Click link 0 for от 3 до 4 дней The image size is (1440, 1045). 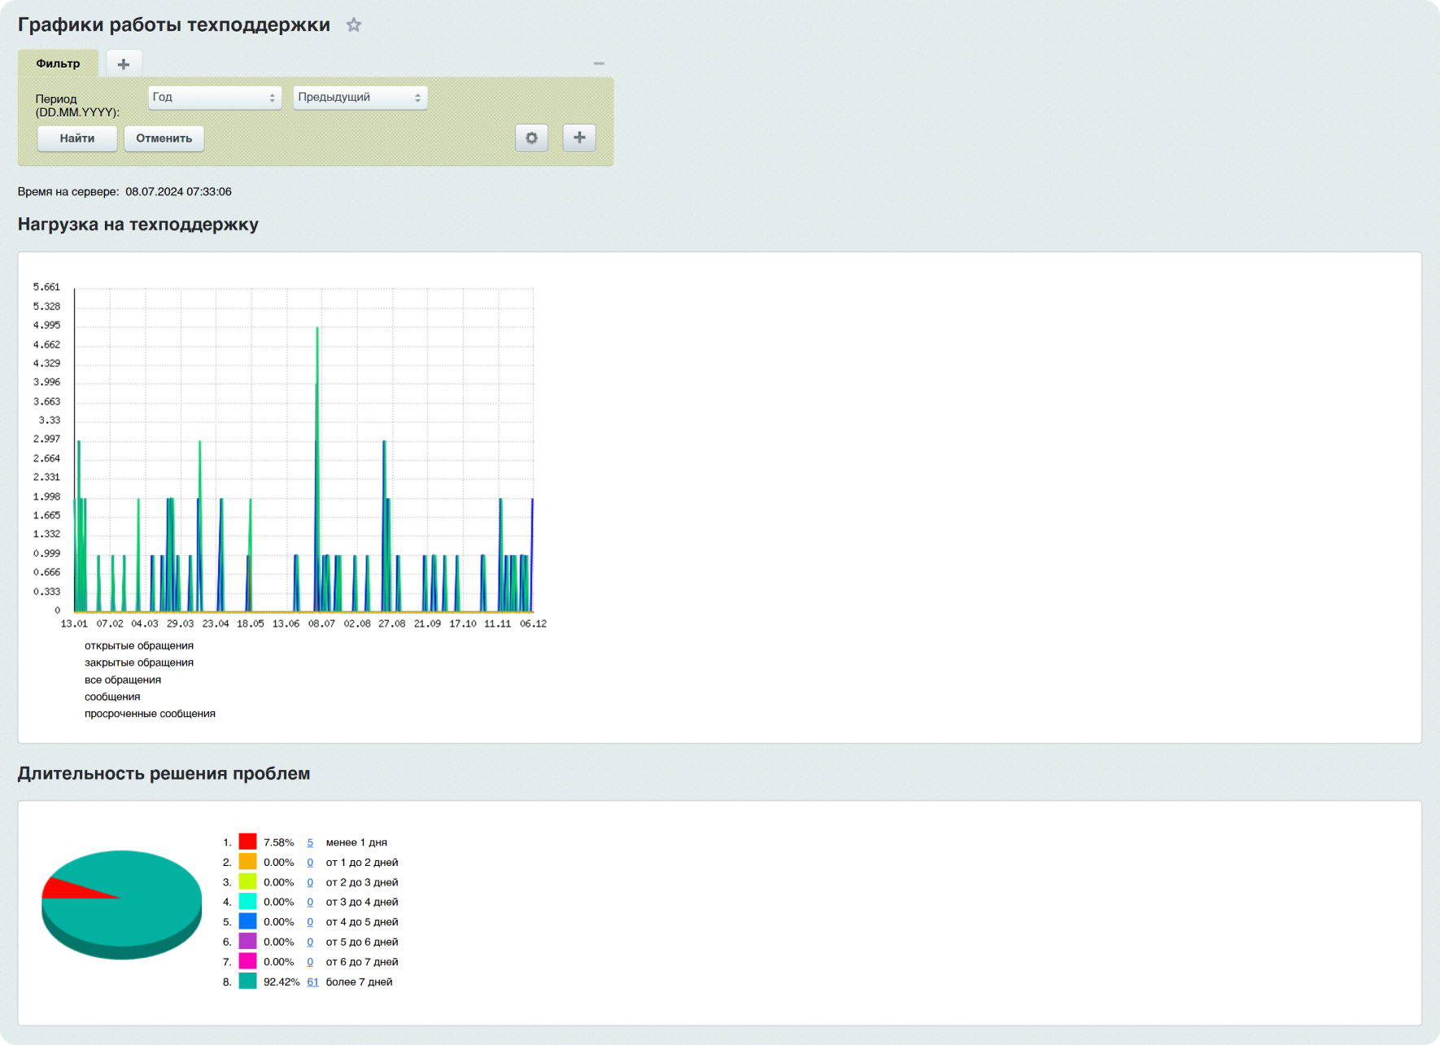310,902
